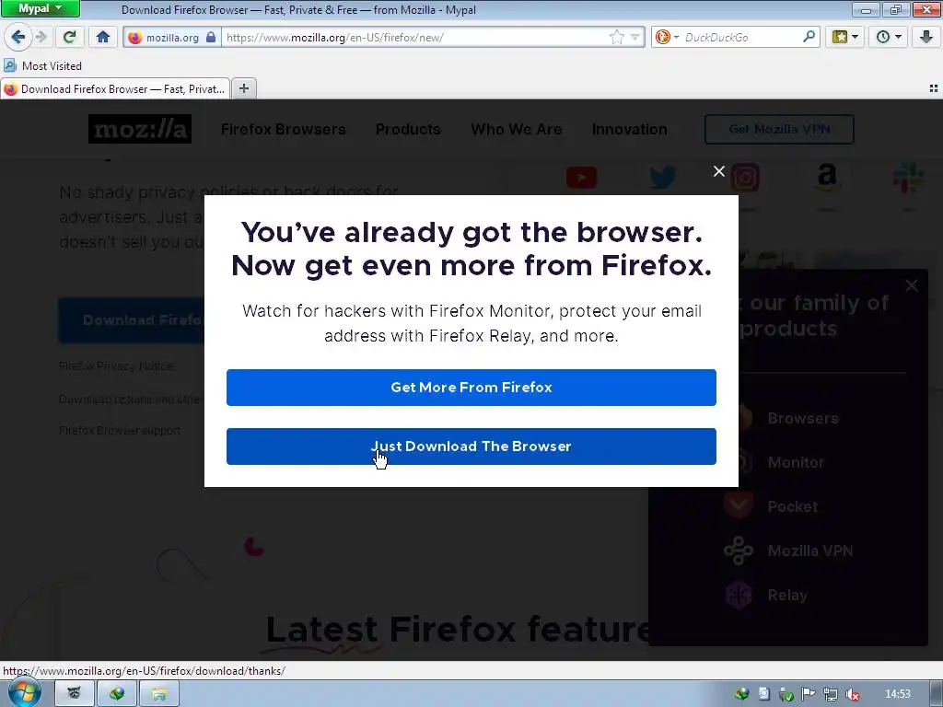
Task: Open the bookmarks menu star button
Action: coord(844,37)
